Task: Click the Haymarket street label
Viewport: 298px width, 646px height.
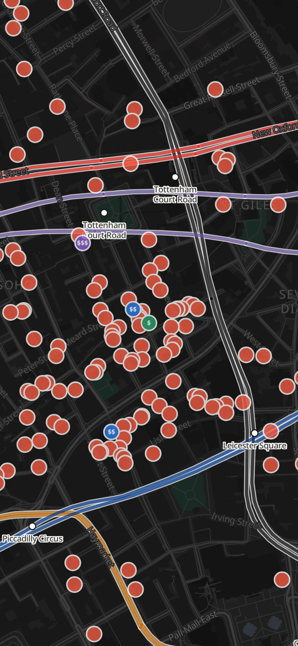Action: point(100,547)
